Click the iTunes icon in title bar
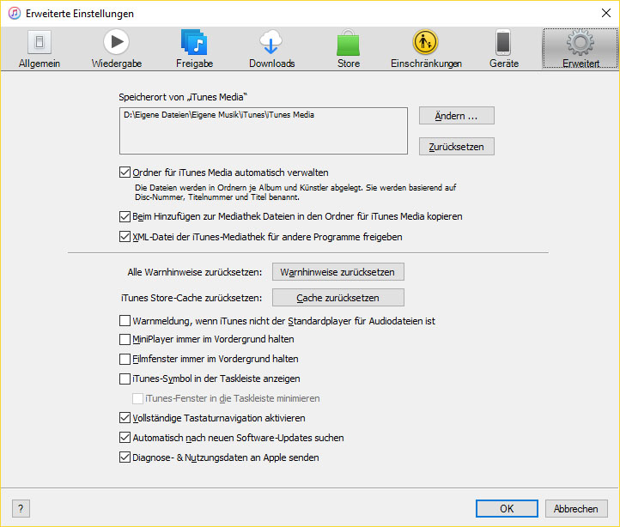 point(15,13)
